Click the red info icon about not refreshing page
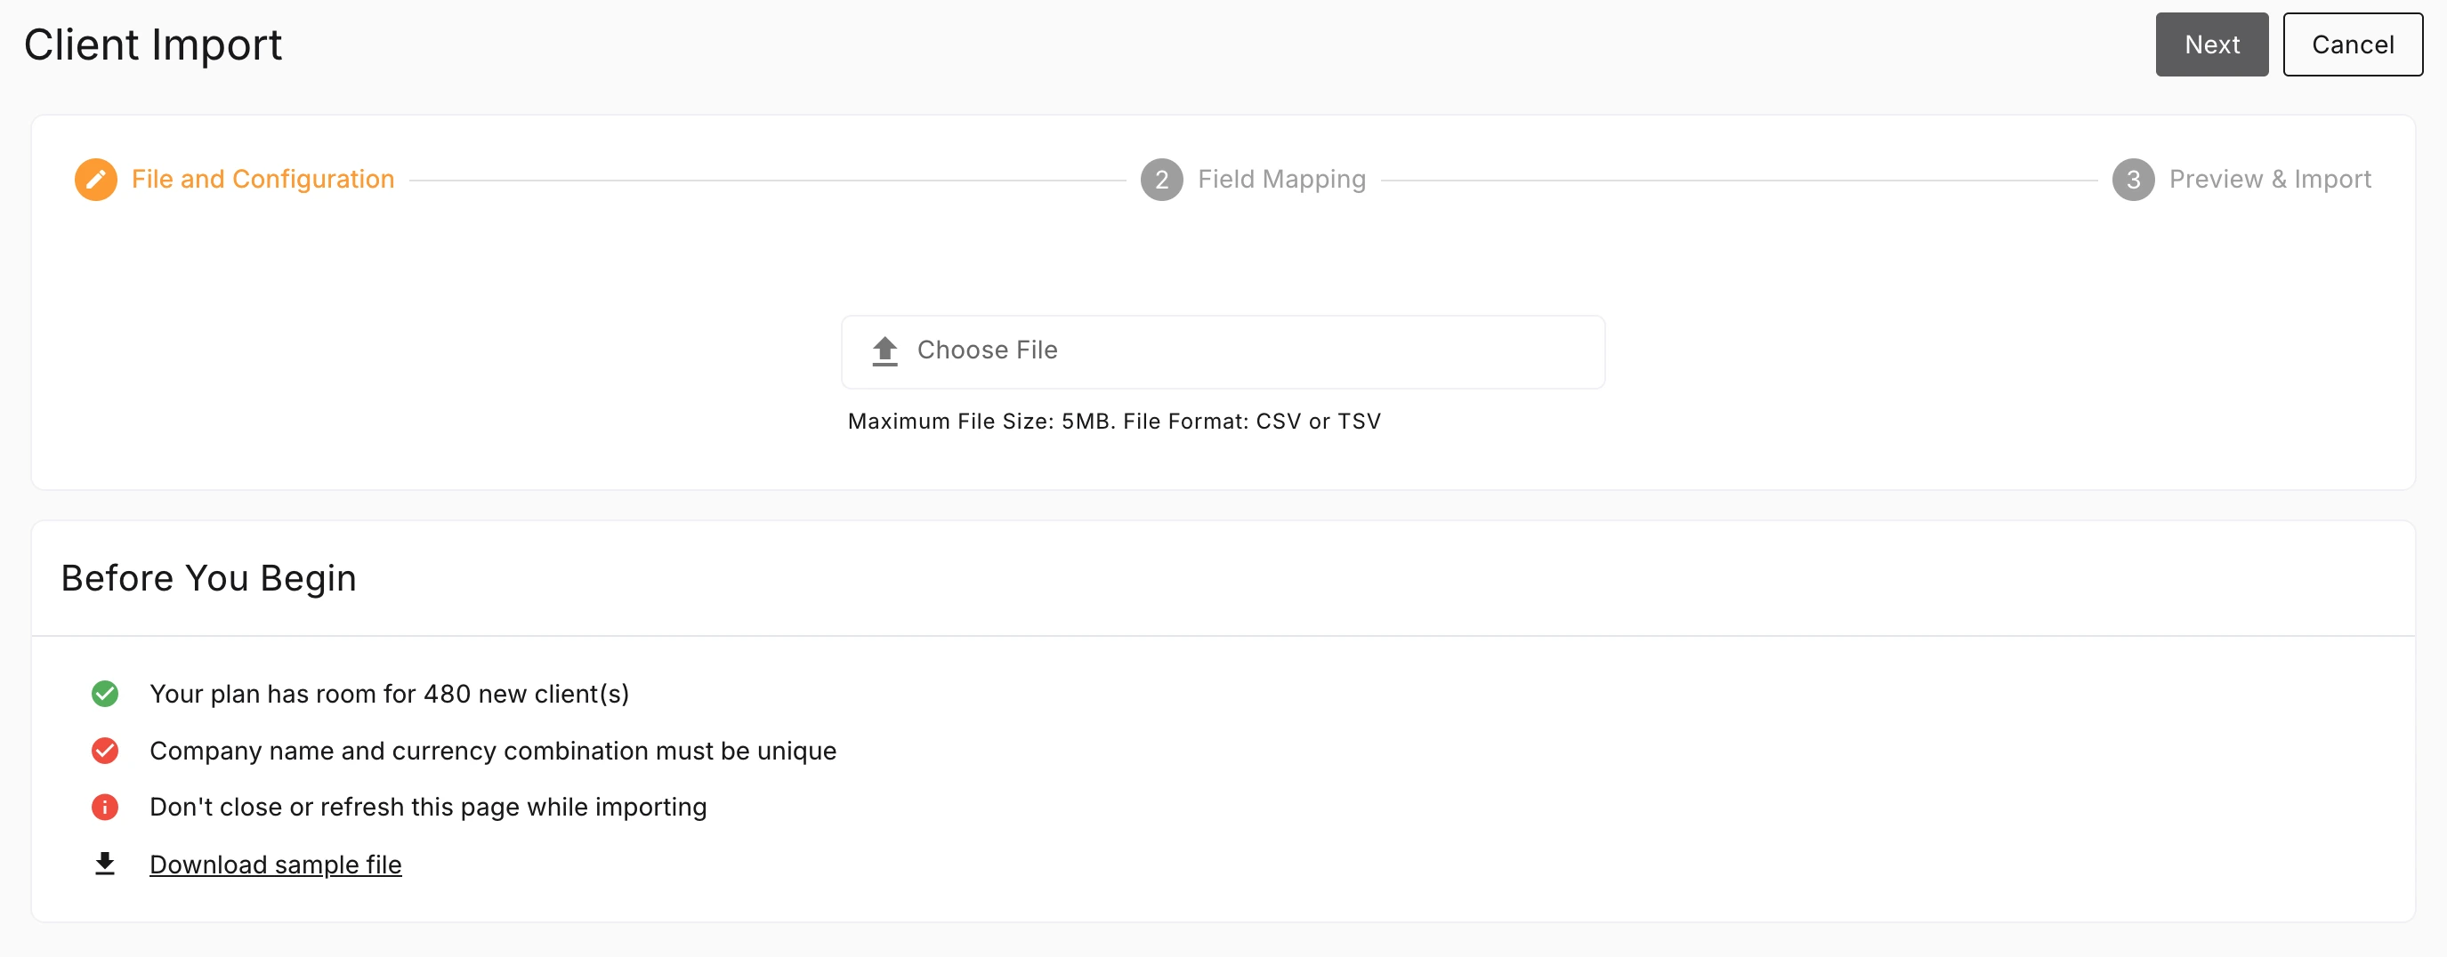The image size is (2447, 957). pyautogui.click(x=105, y=807)
